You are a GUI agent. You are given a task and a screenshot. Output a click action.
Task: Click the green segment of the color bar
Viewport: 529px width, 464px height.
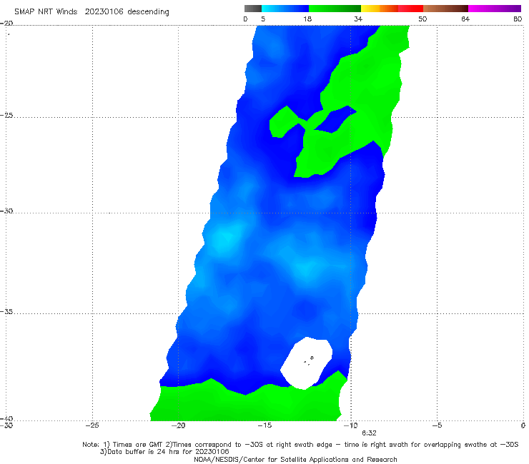[335, 9]
